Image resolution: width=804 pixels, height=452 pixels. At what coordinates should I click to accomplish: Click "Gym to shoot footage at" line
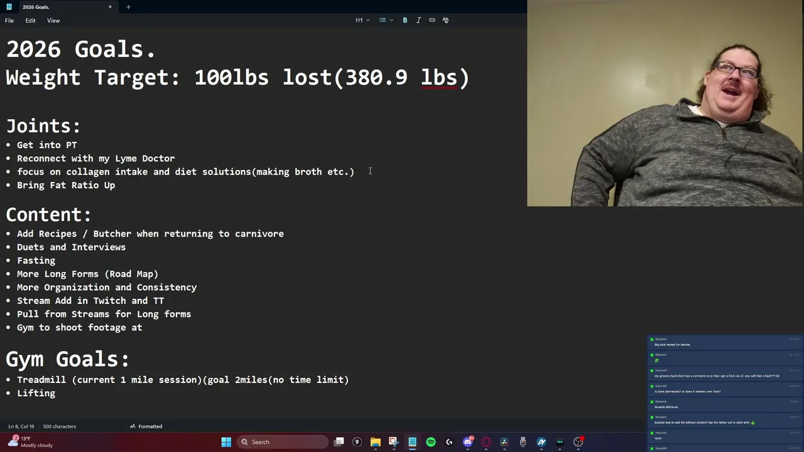[80, 328]
